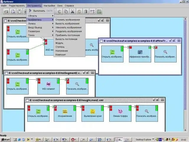This screenshot has height=142, width=189.
Task: Select the Линии Хоффа node icon
Action: click(x=120, y=111)
